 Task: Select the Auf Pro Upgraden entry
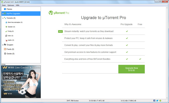[21, 14]
